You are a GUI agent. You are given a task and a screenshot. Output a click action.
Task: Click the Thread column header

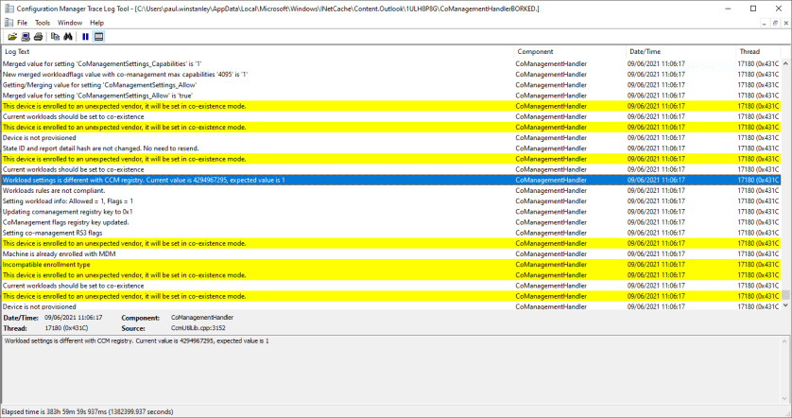pos(756,51)
